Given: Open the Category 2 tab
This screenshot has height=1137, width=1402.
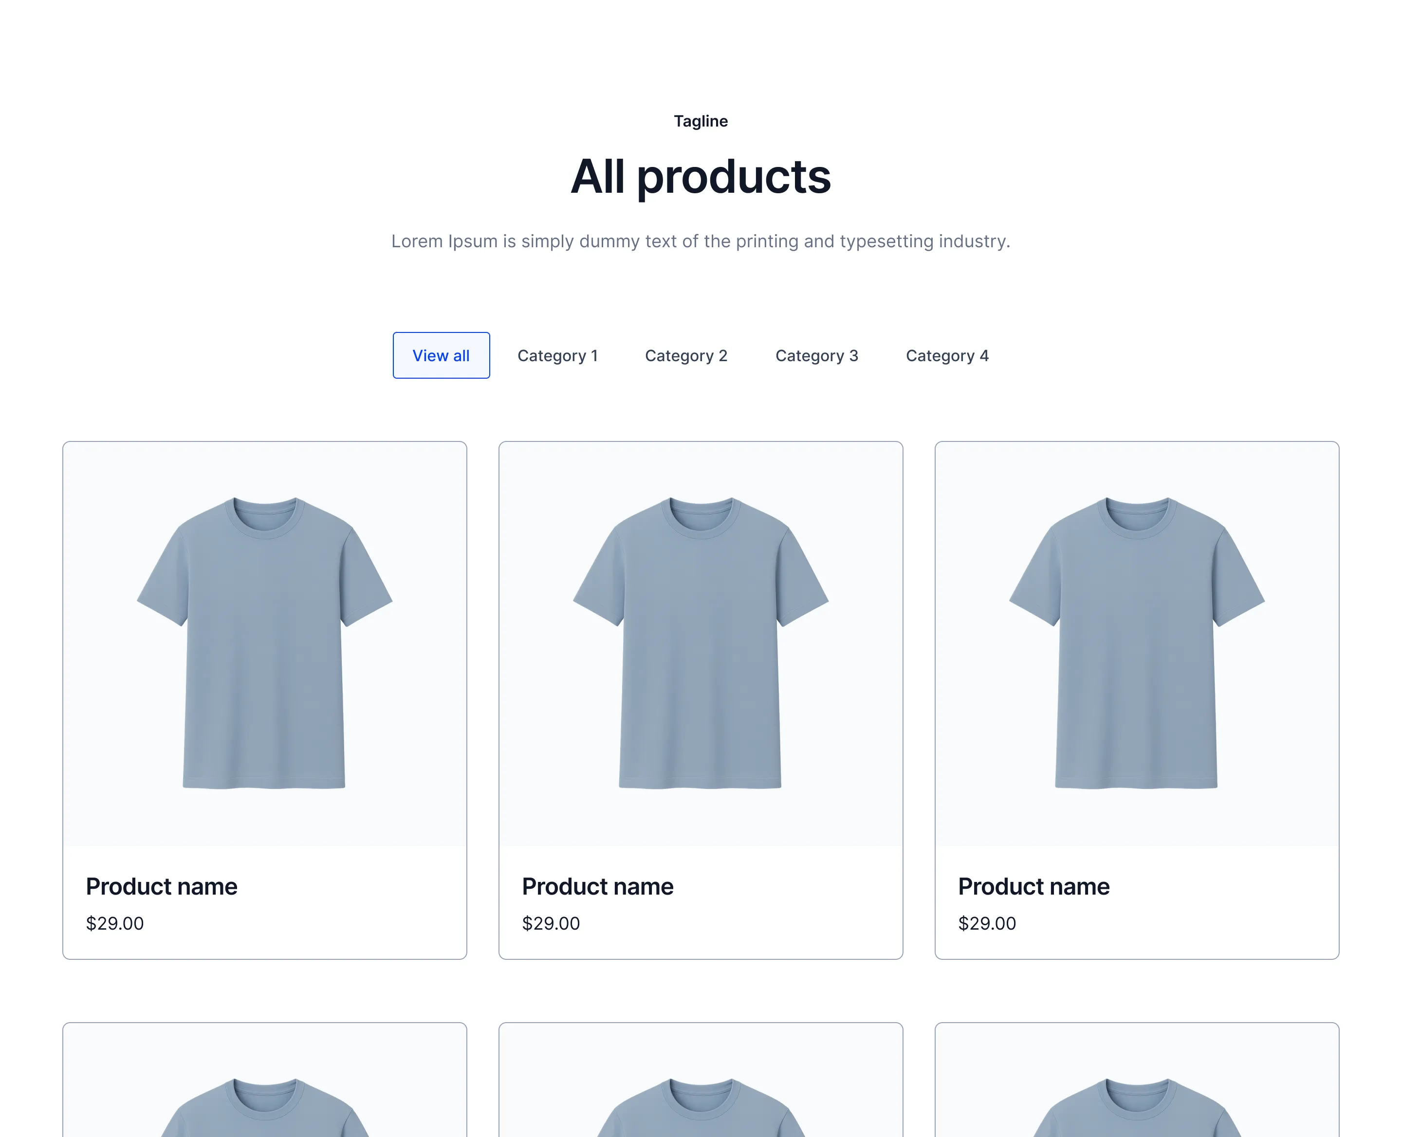Looking at the screenshot, I should (x=686, y=355).
